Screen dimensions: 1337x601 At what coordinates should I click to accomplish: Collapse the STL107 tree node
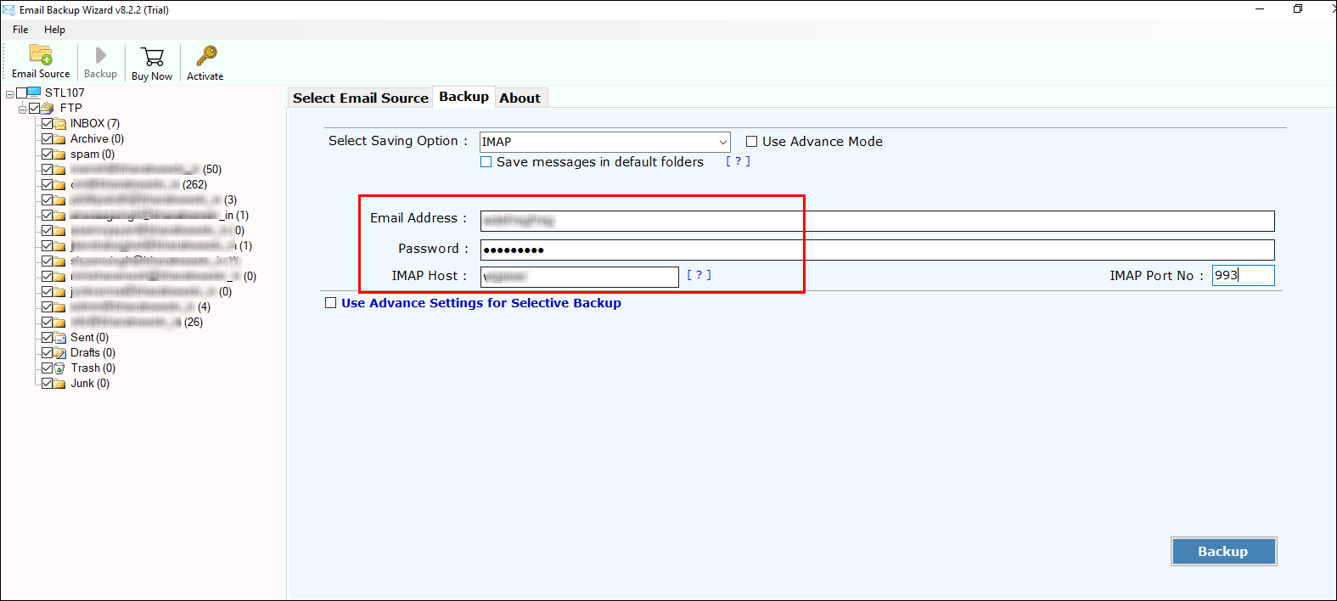9,93
